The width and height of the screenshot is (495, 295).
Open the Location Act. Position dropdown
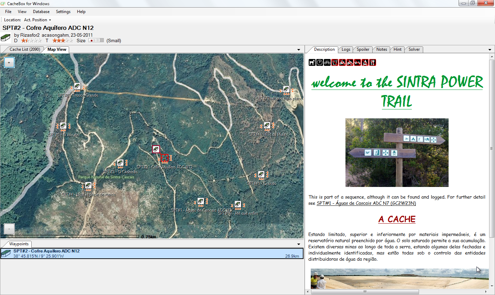37,20
